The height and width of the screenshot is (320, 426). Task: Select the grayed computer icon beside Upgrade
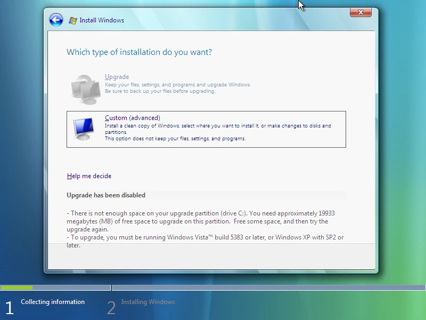tap(85, 87)
